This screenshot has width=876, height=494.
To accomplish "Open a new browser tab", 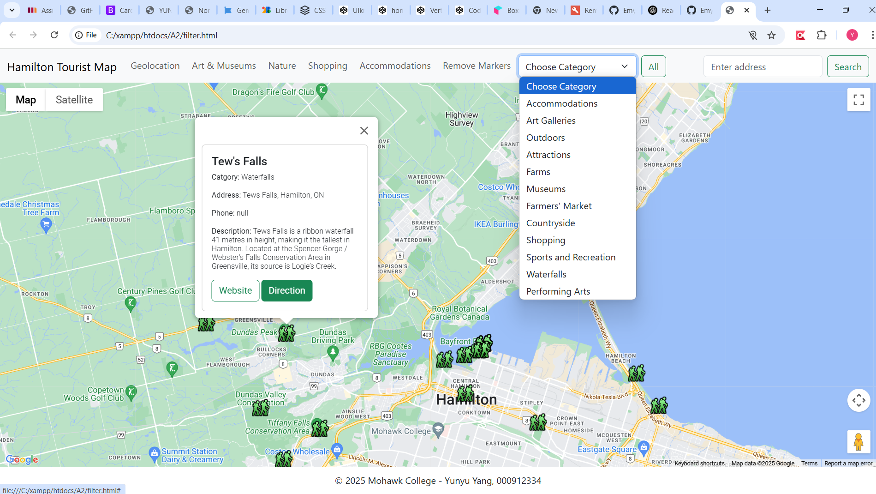I will point(768,10).
